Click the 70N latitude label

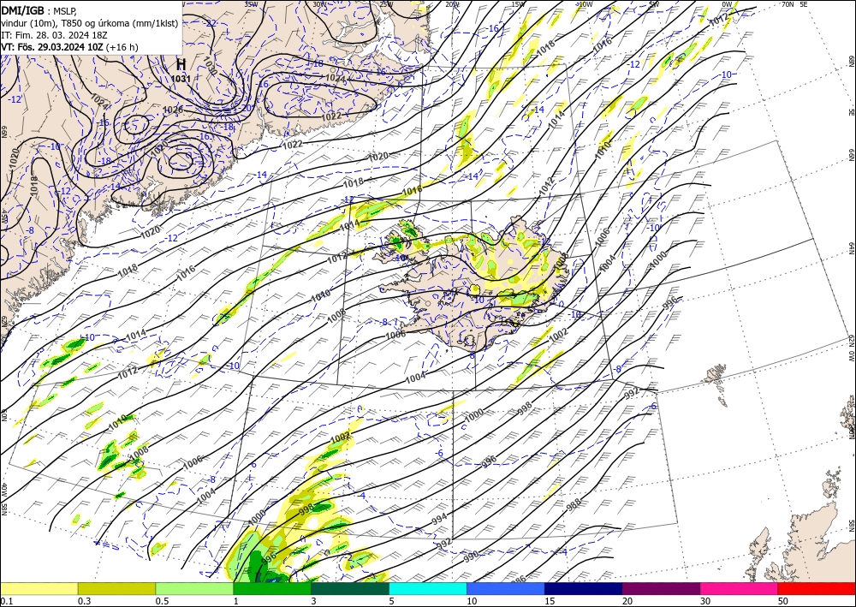pyautogui.click(x=788, y=3)
